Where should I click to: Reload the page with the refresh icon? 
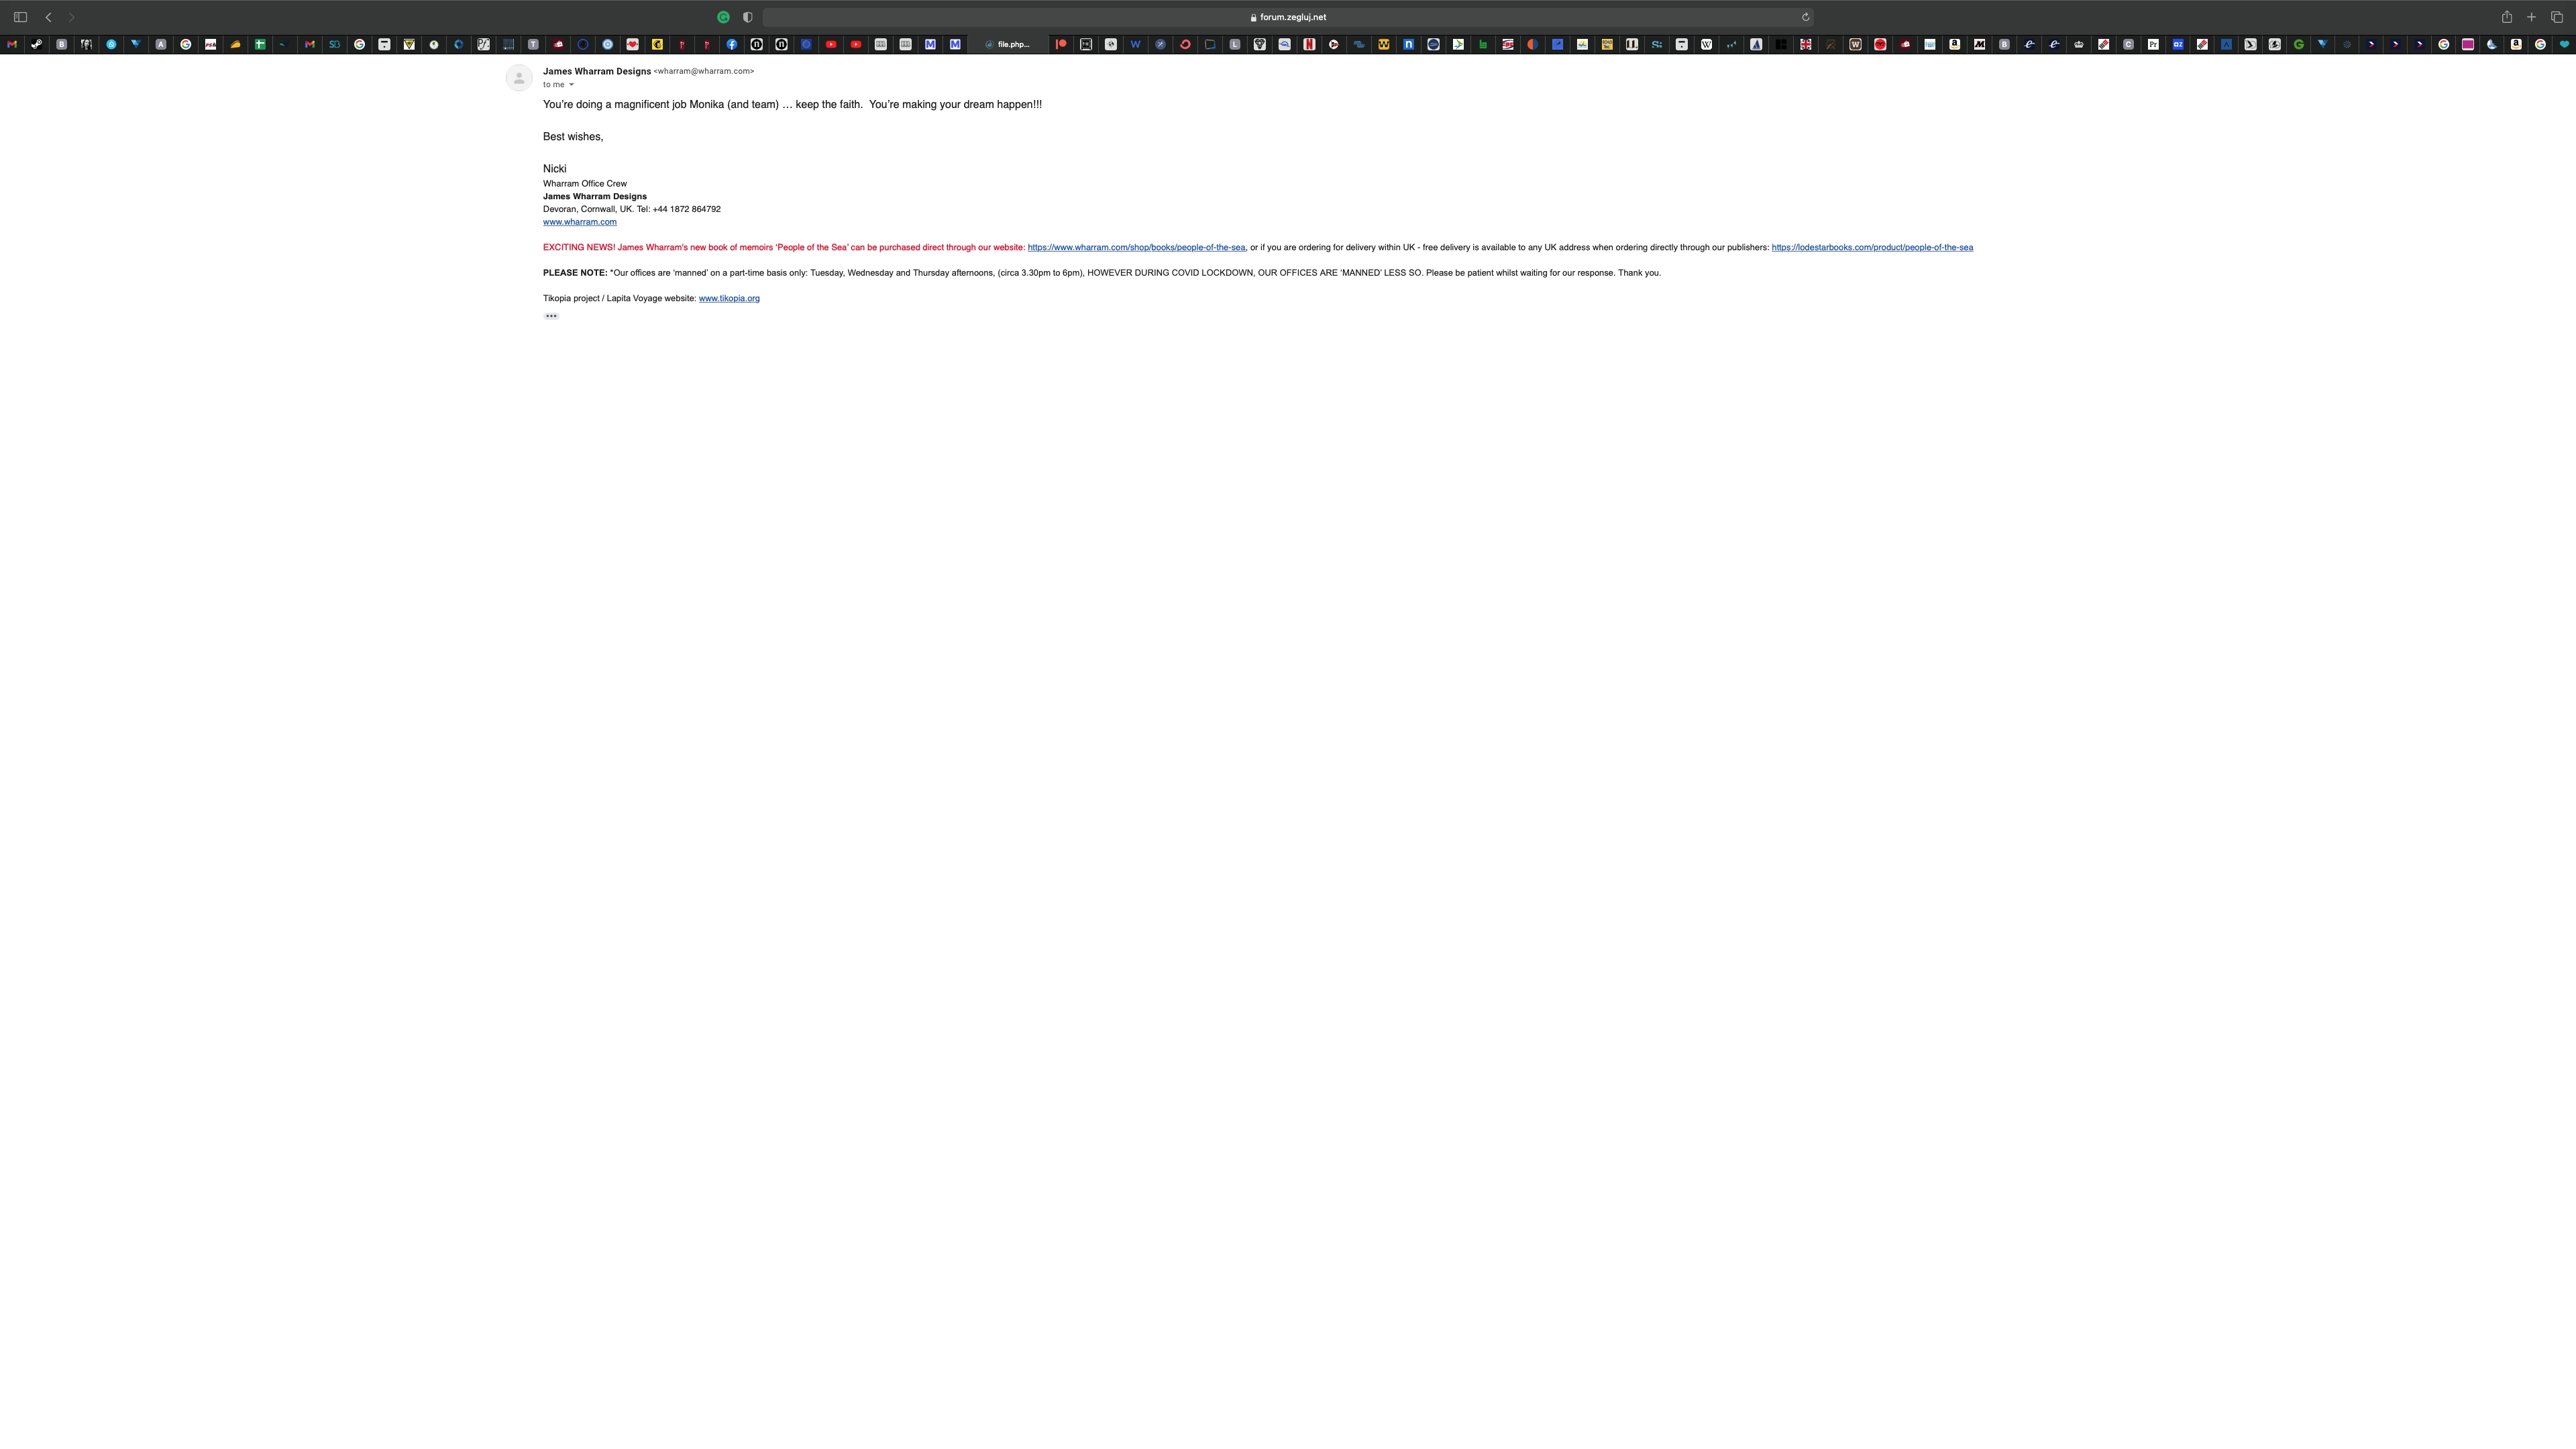[x=1805, y=17]
